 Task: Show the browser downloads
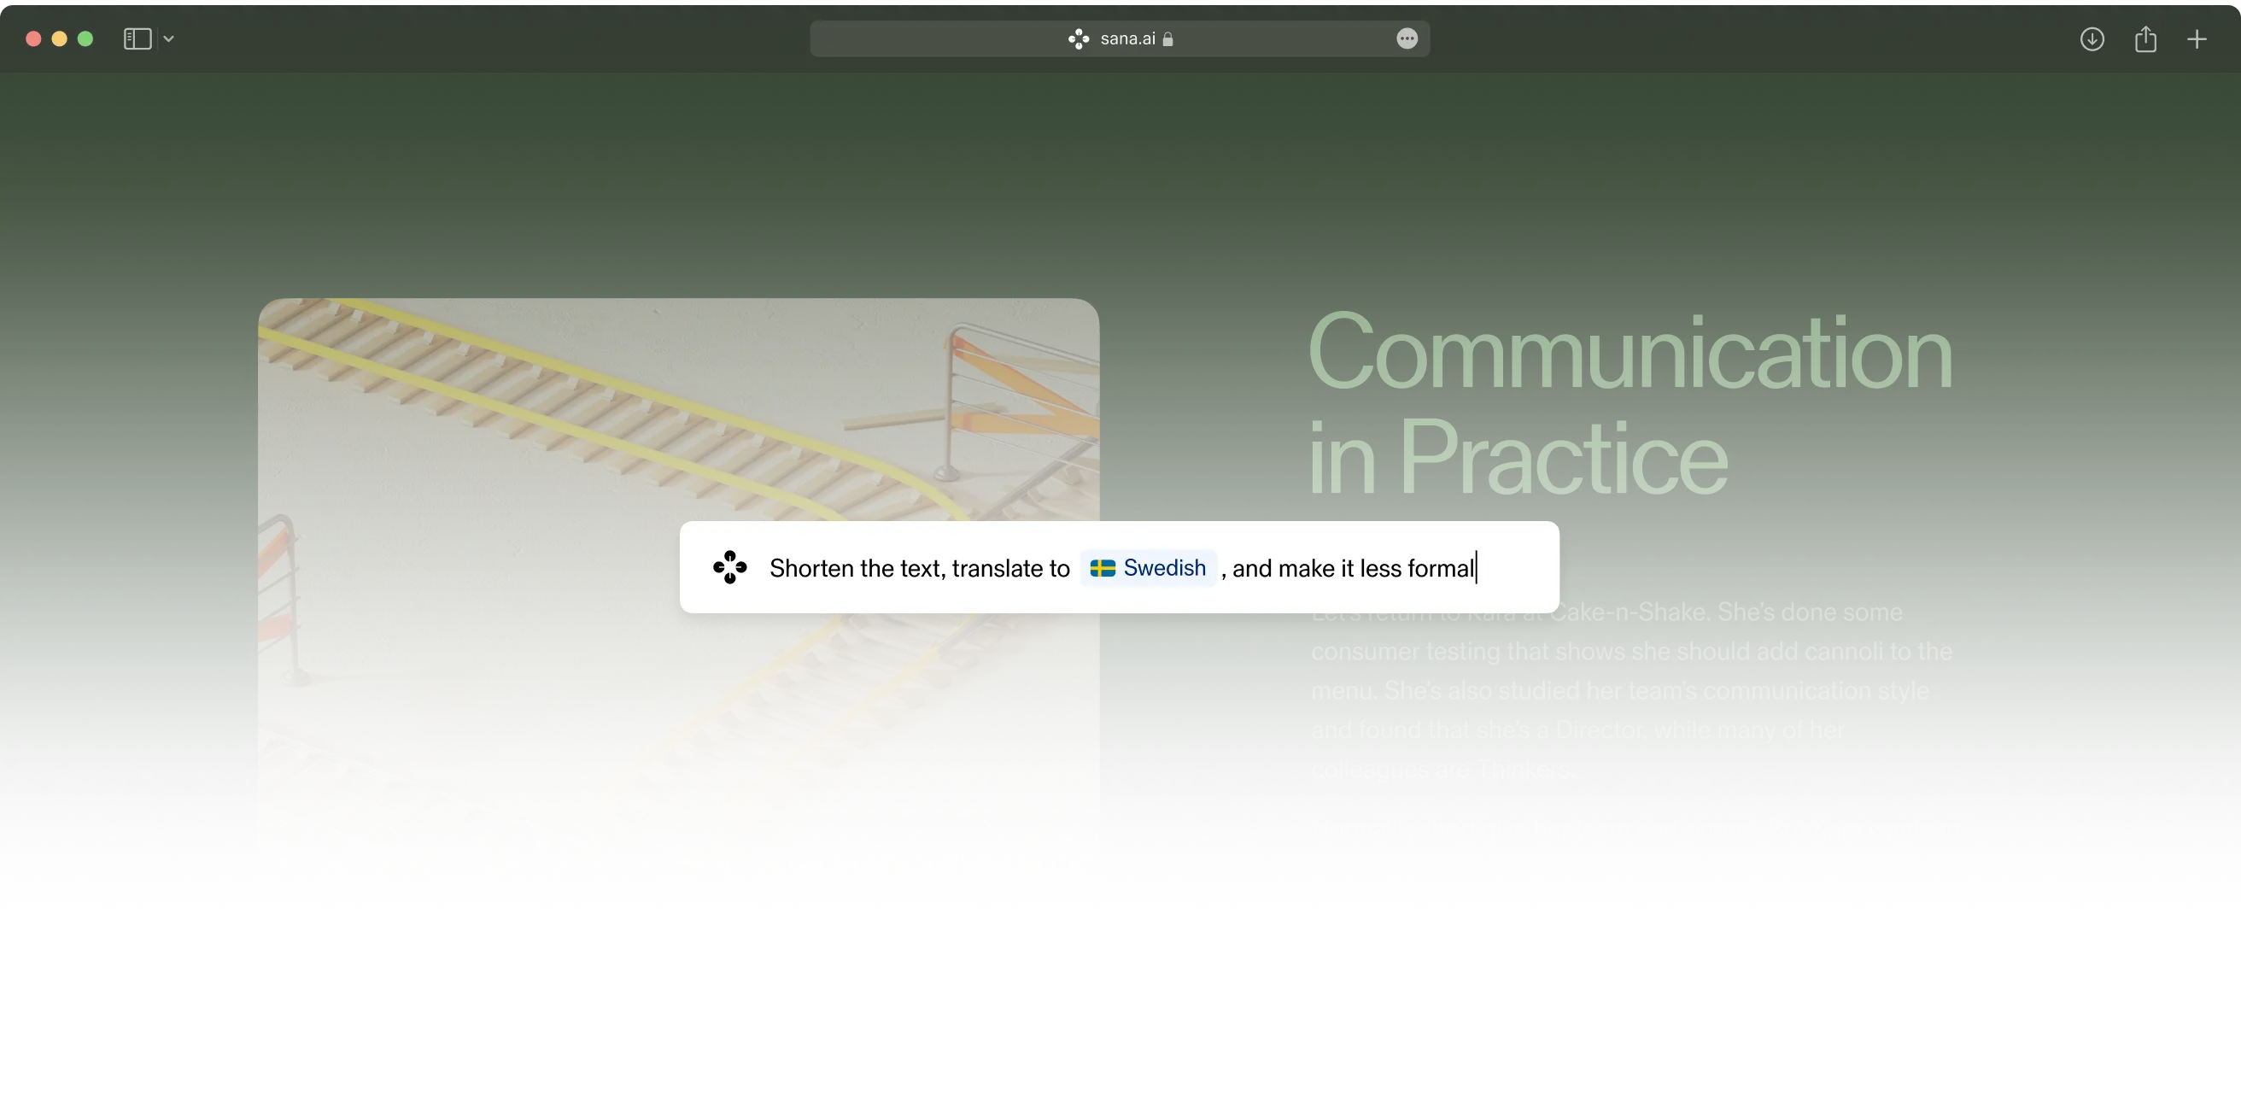click(2092, 39)
